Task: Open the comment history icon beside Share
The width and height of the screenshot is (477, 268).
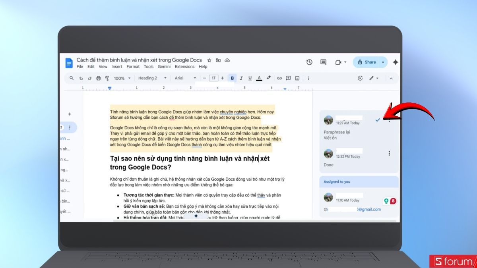Action: 323,62
